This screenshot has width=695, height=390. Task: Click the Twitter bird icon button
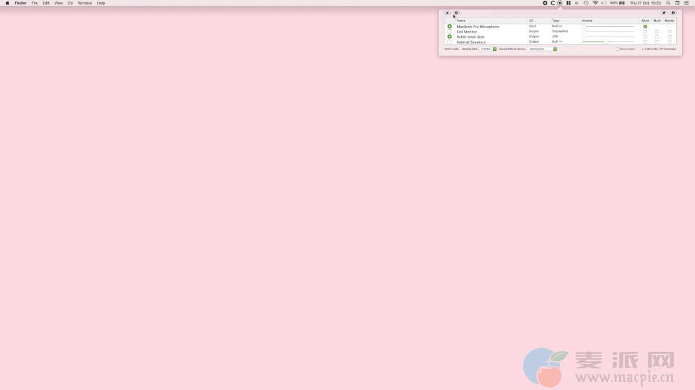pyautogui.click(x=664, y=13)
